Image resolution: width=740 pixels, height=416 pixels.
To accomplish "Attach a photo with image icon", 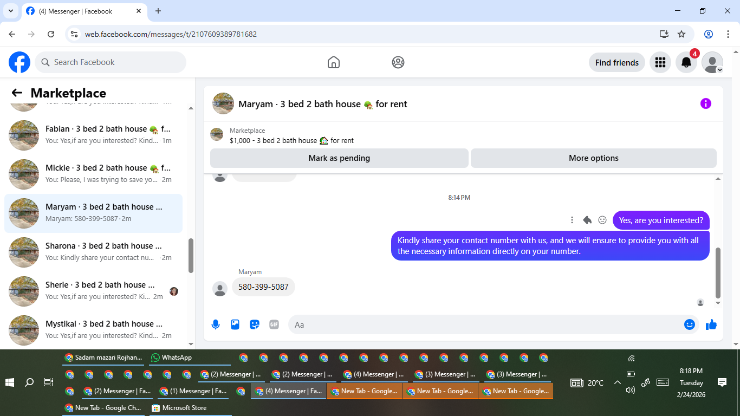I will 235,324.
